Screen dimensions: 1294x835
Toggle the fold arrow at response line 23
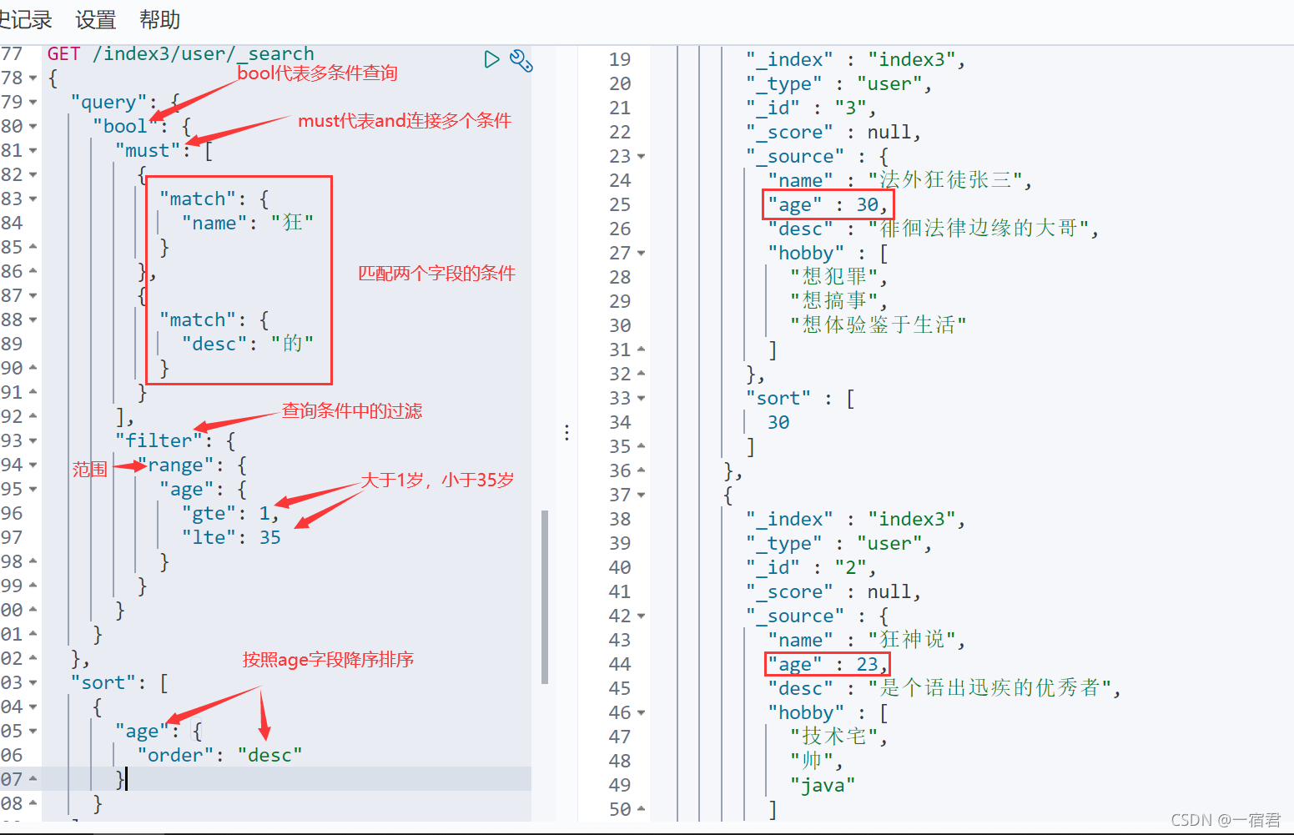click(641, 156)
